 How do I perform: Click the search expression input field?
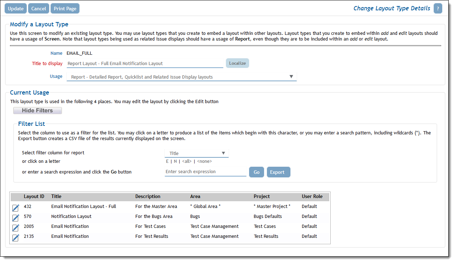point(205,172)
